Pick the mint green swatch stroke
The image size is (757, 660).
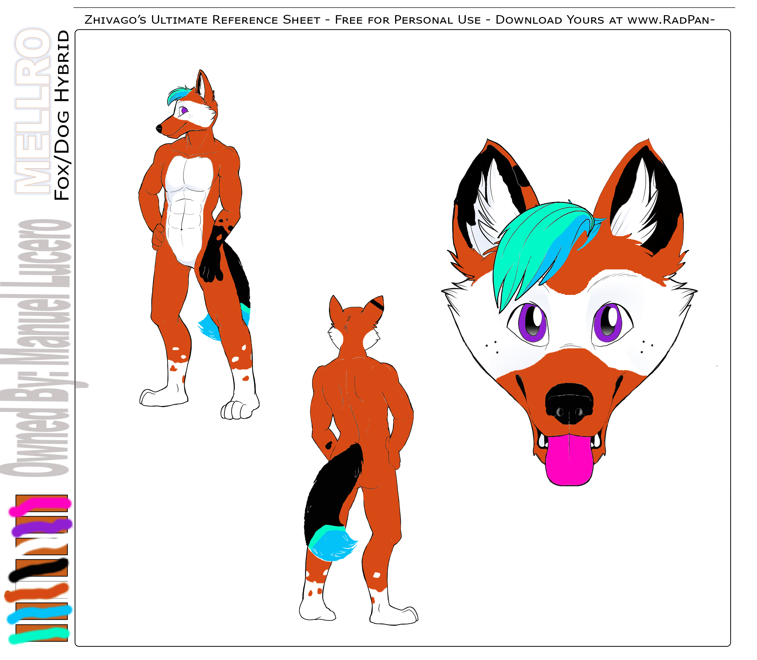(x=39, y=636)
